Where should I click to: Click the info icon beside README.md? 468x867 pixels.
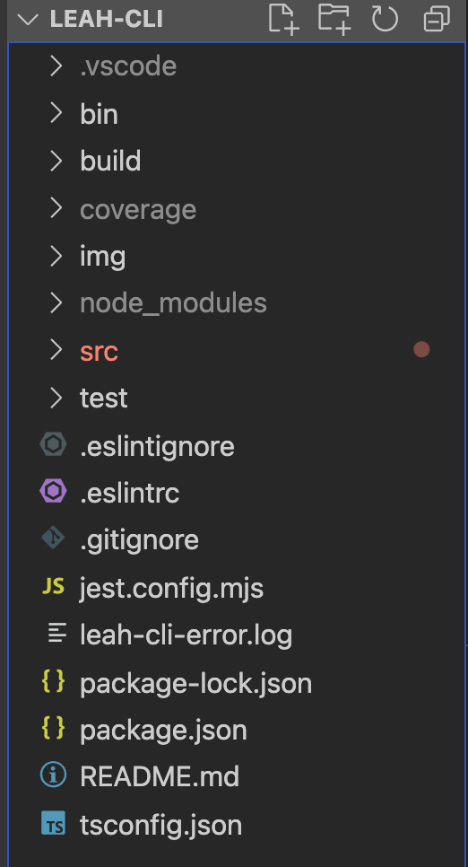tap(53, 775)
